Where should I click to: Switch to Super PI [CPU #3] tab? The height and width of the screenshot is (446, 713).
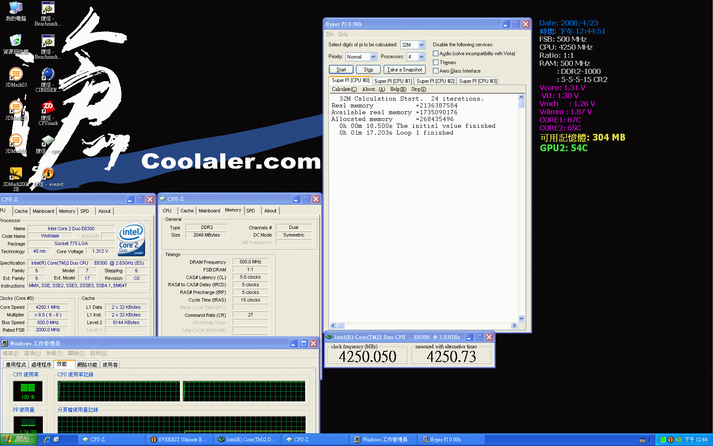pos(477,81)
